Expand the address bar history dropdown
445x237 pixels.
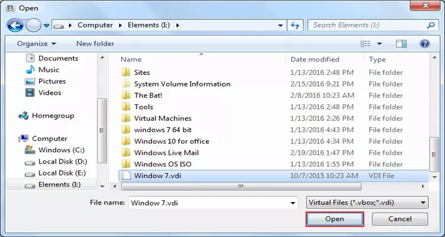[281, 25]
